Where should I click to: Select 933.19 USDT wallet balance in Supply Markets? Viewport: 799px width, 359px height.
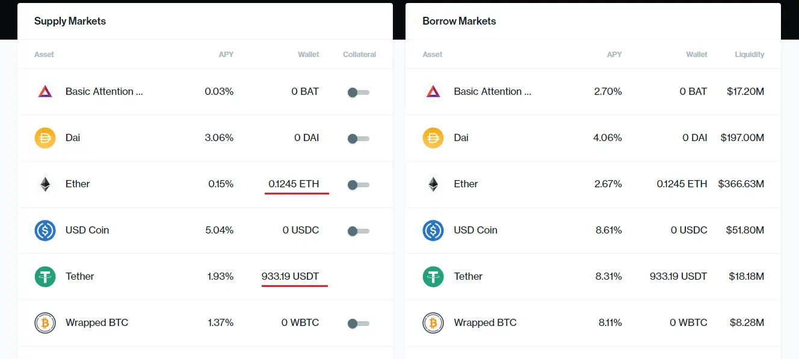tap(290, 277)
